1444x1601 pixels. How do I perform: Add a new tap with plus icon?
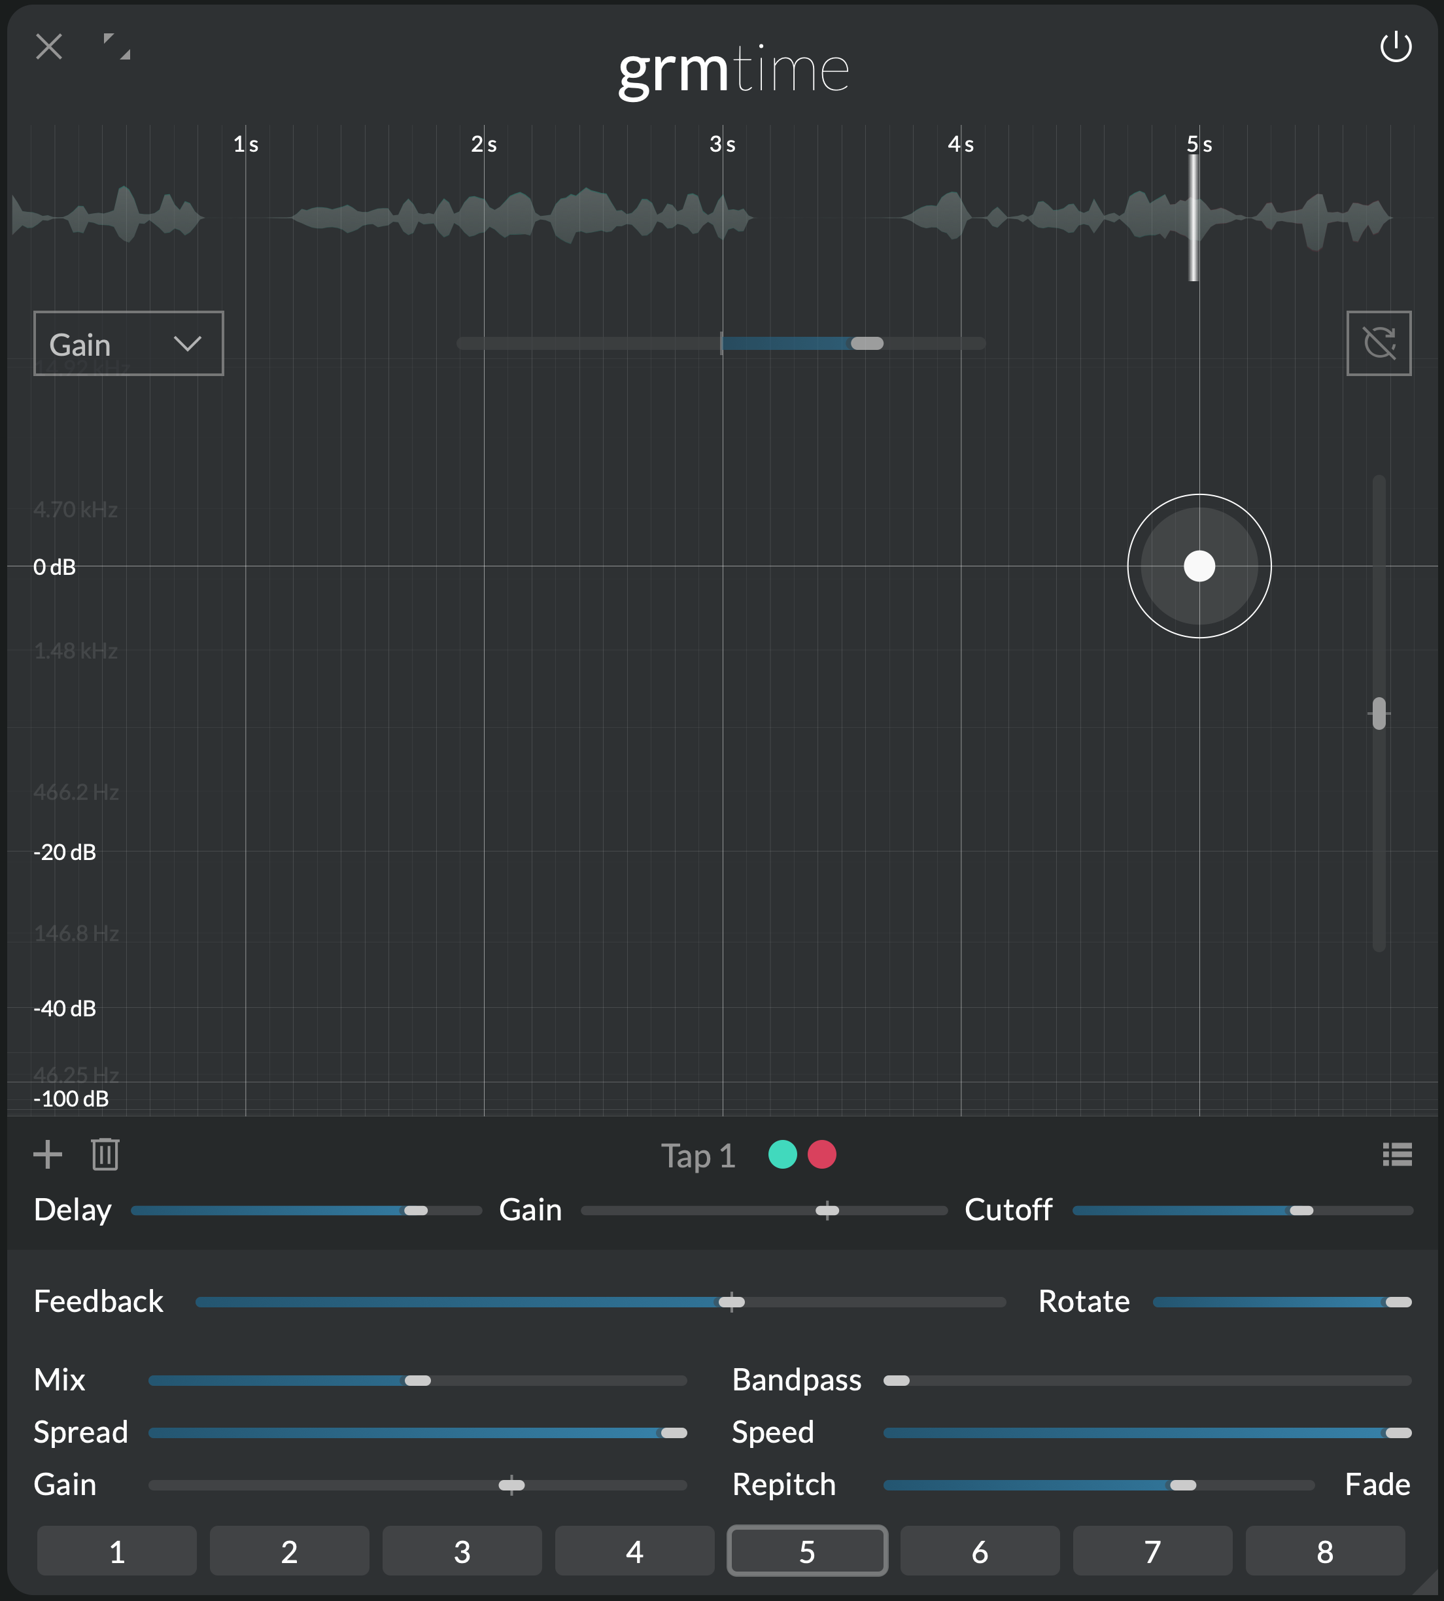point(48,1154)
